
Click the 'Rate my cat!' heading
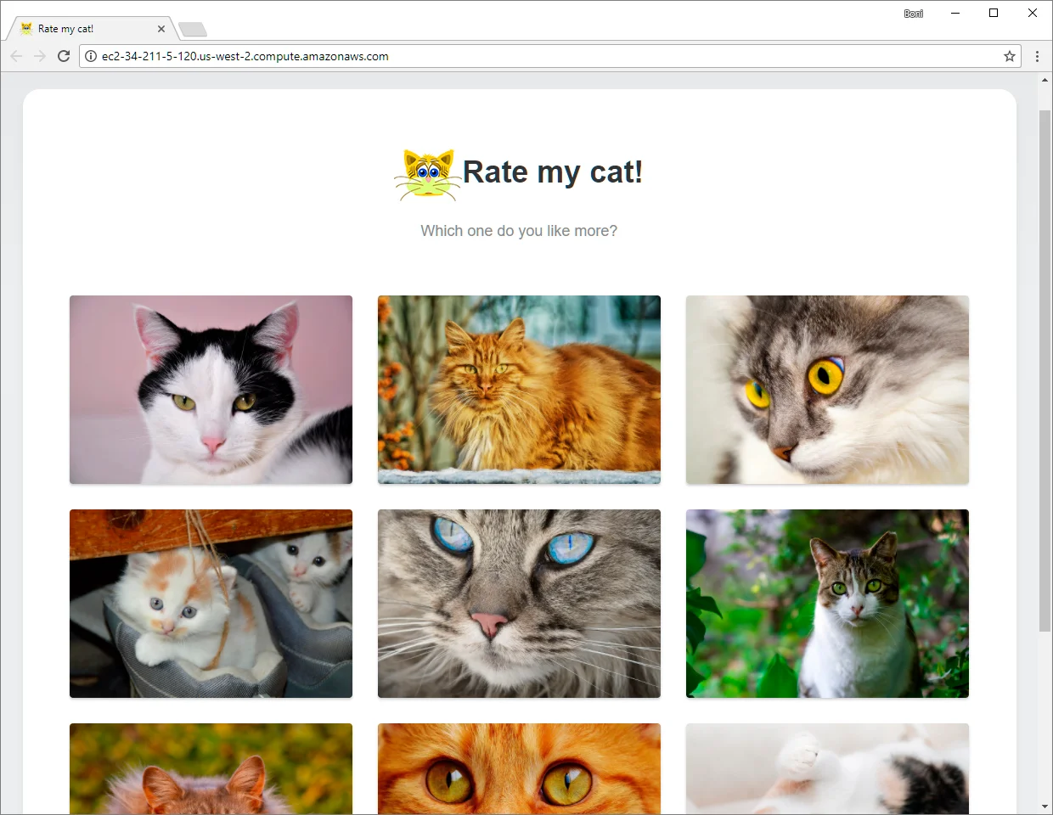tap(553, 171)
